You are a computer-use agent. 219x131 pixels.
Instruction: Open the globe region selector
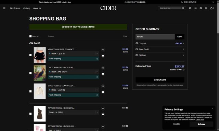190,8
